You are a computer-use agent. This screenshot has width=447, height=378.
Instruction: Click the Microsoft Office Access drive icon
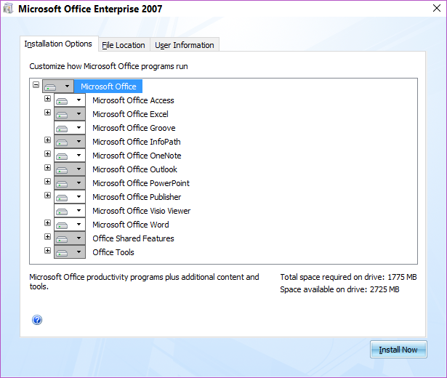click(63, 100)
